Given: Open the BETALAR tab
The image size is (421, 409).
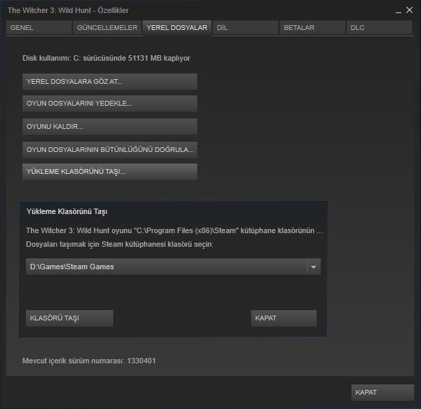Looking at the screenshot, I should 313,28.
